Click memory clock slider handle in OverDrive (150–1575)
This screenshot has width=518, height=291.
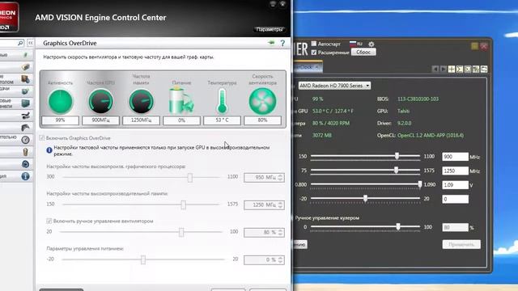(184, 205)
